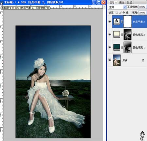Click the Color Balance 2 adjustment icon
Viewport: 147px width, 141px height.
pos(117,22)
